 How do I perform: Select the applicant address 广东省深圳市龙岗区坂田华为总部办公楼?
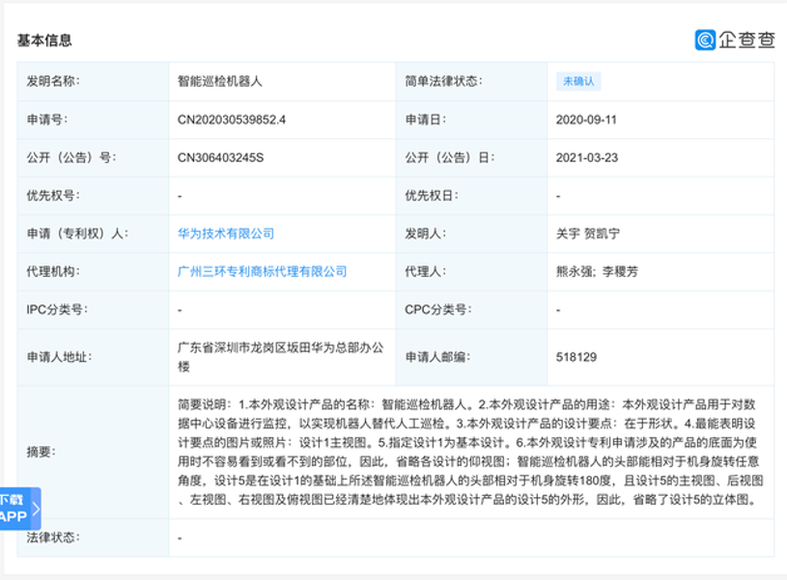pyautogui.click(x=280, y=357)
